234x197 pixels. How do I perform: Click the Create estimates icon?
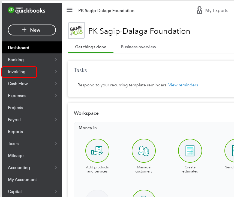[x=190, y=151]
